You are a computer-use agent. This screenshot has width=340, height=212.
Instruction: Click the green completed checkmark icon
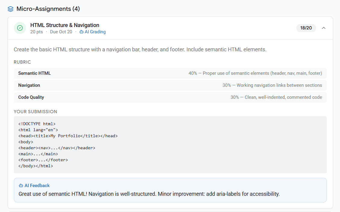tap(20, 28)
